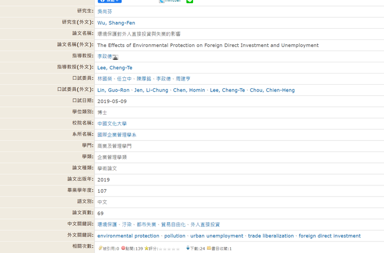Open keyword trade liberalization
Screen dimensions: 384x253
pyautogui.click(x=270, y=236)
